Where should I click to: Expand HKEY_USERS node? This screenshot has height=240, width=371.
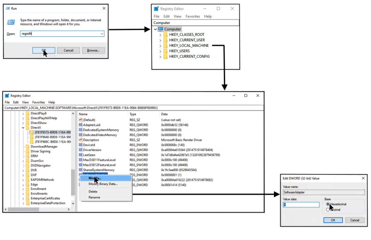point(160,51)
